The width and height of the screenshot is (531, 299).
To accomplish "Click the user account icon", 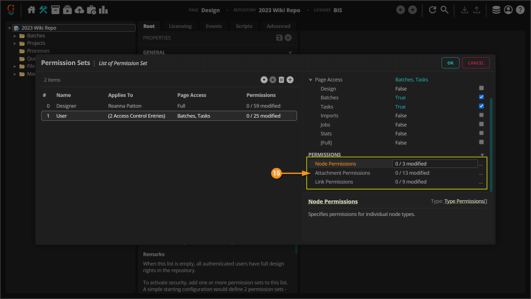I will tap(508, 10).
